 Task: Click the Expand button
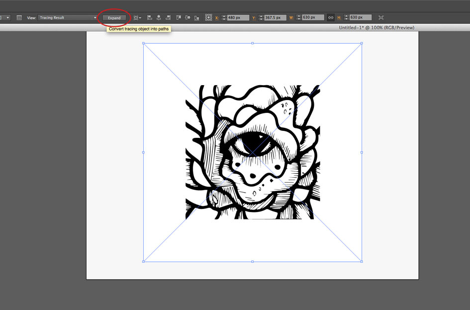click(x=114, y=17)
